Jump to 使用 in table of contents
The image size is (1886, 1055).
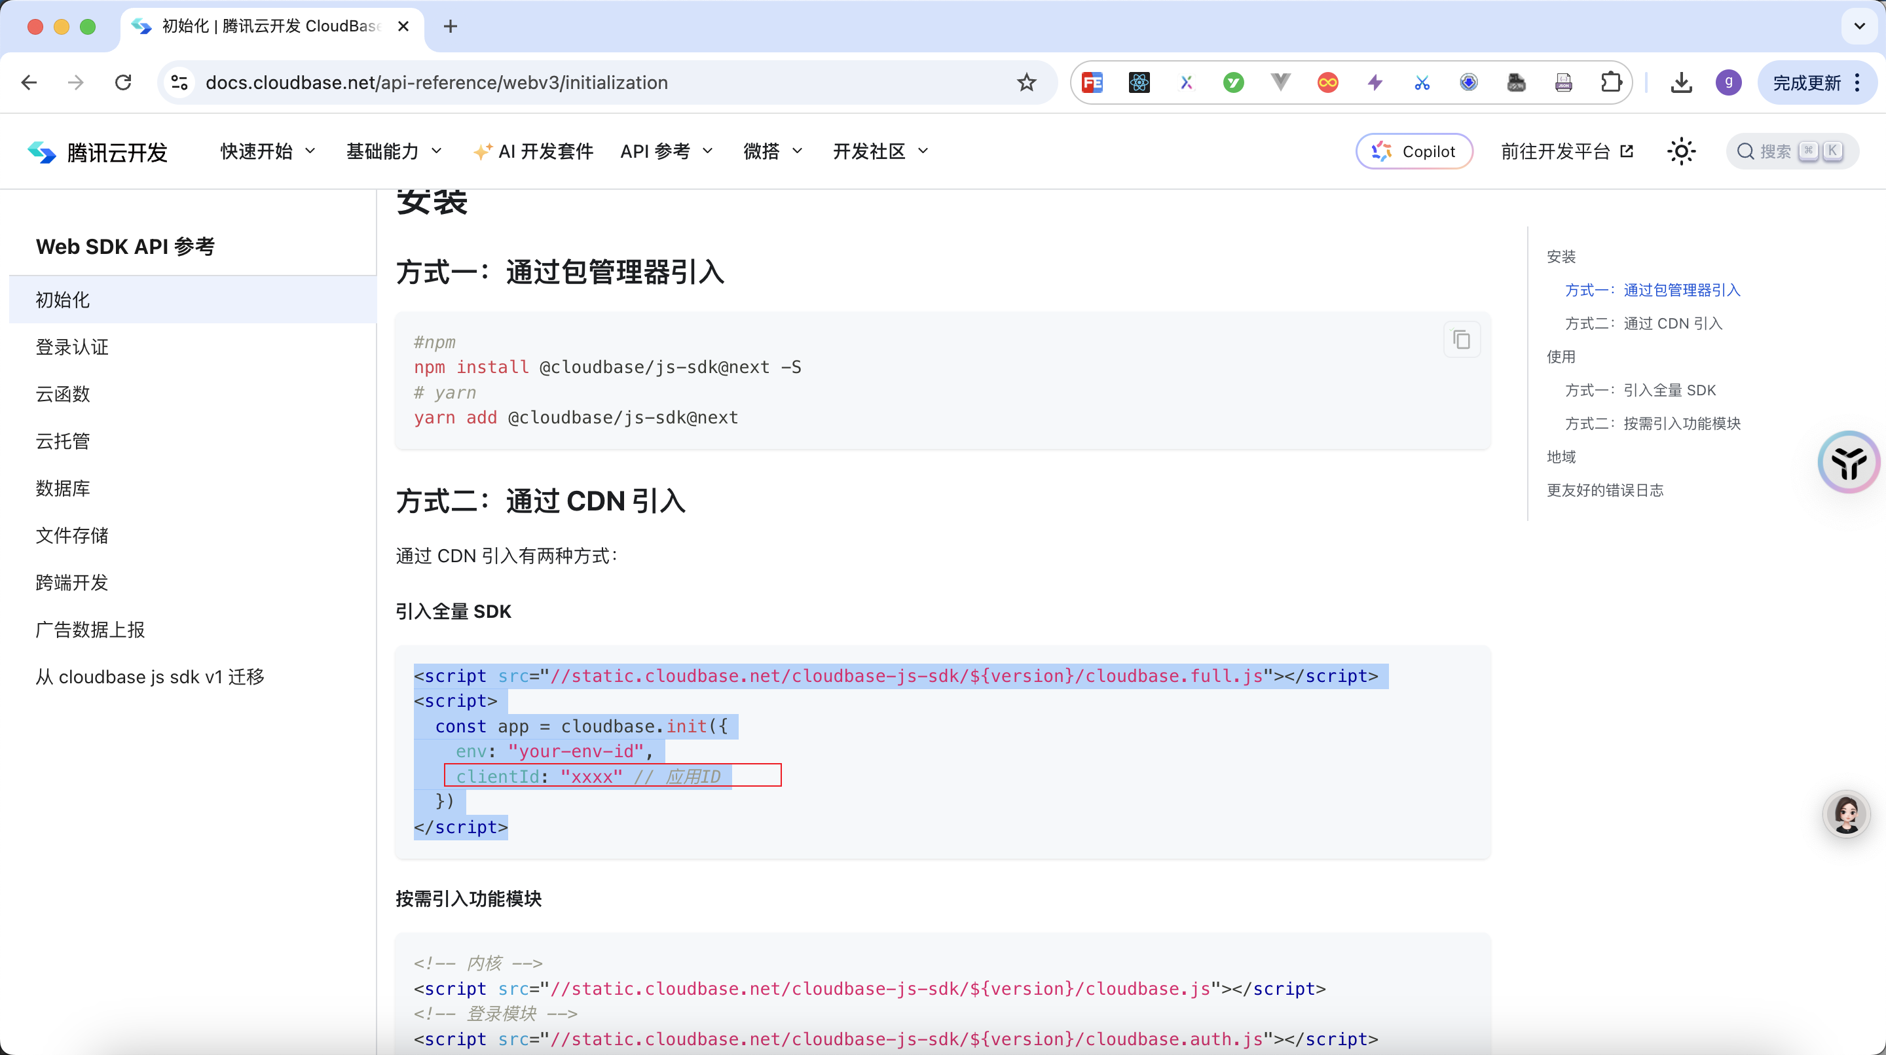coord(1561,357)
